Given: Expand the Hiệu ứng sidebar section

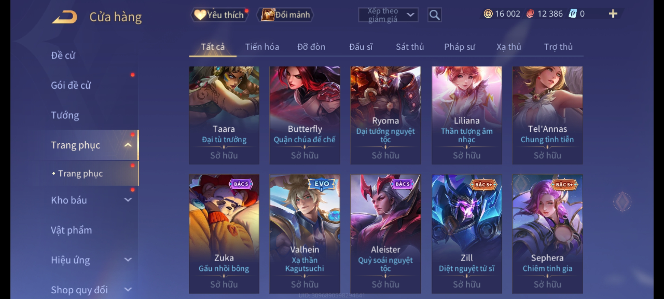Looking at the screenshot, I should point(128,260).
